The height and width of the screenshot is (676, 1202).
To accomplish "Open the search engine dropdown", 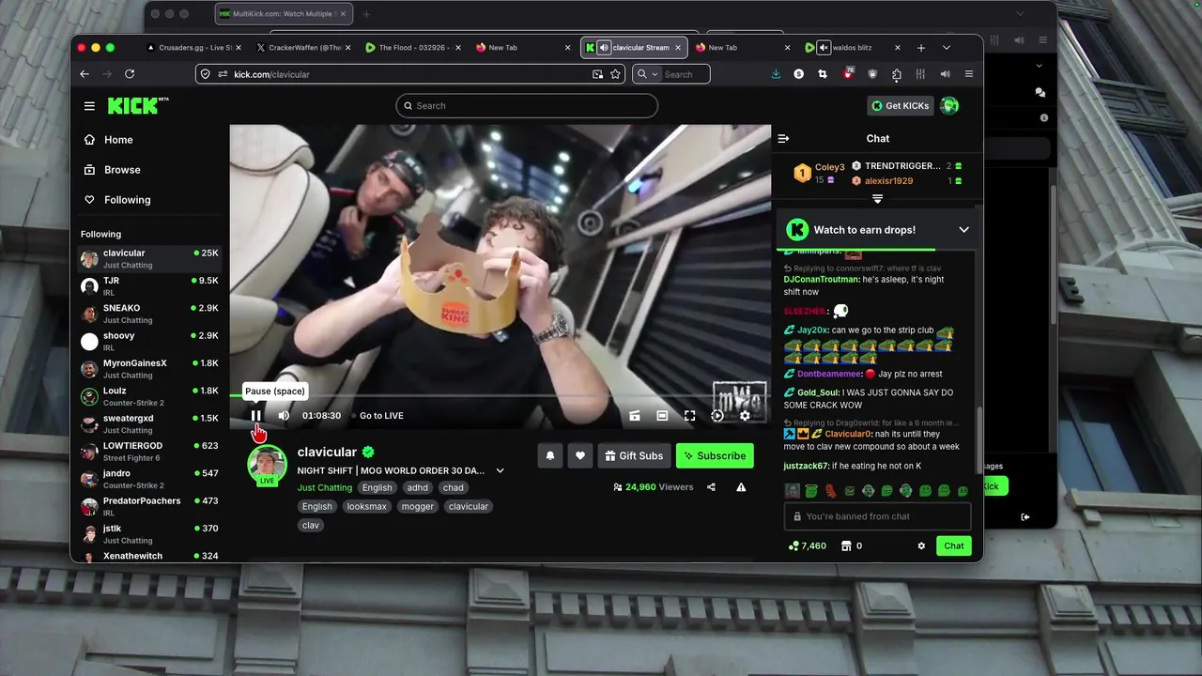I will pos(648,74).
